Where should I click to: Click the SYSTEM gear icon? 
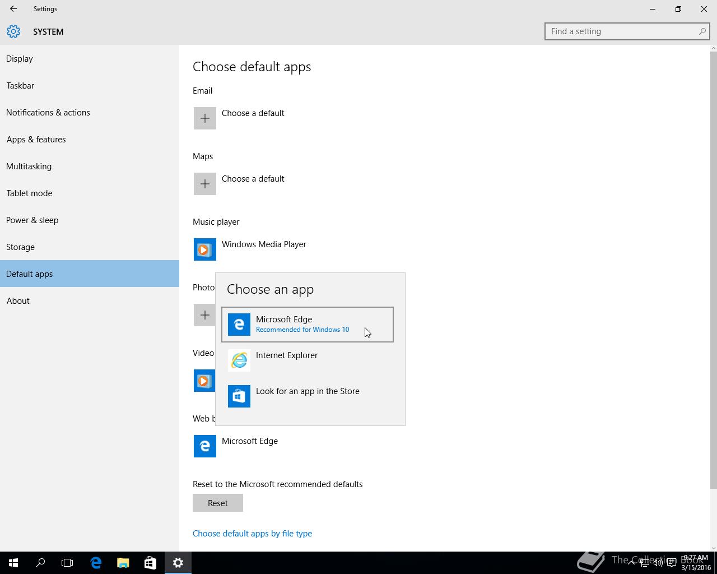click(13, 31)
